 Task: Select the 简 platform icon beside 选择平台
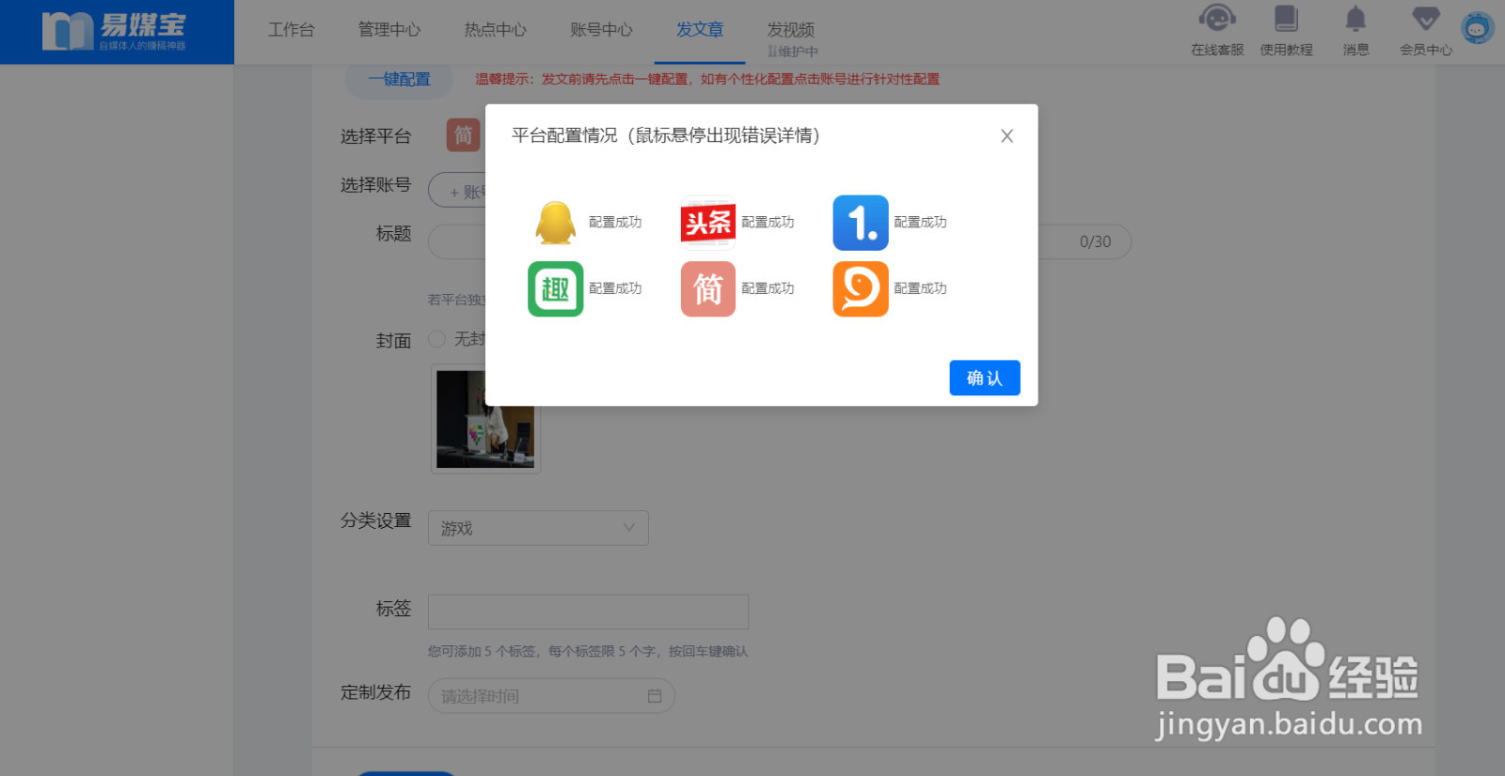463,135
